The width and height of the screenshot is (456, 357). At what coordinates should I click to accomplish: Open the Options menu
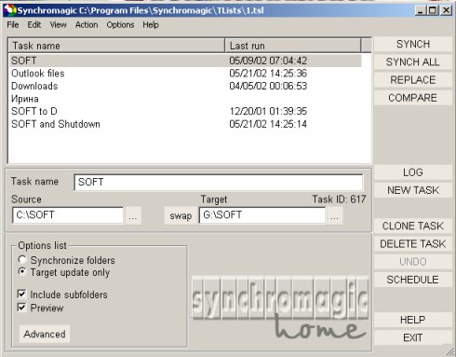pos(120,25)
